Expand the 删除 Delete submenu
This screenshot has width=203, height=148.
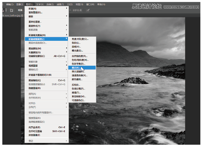[47, 17]
